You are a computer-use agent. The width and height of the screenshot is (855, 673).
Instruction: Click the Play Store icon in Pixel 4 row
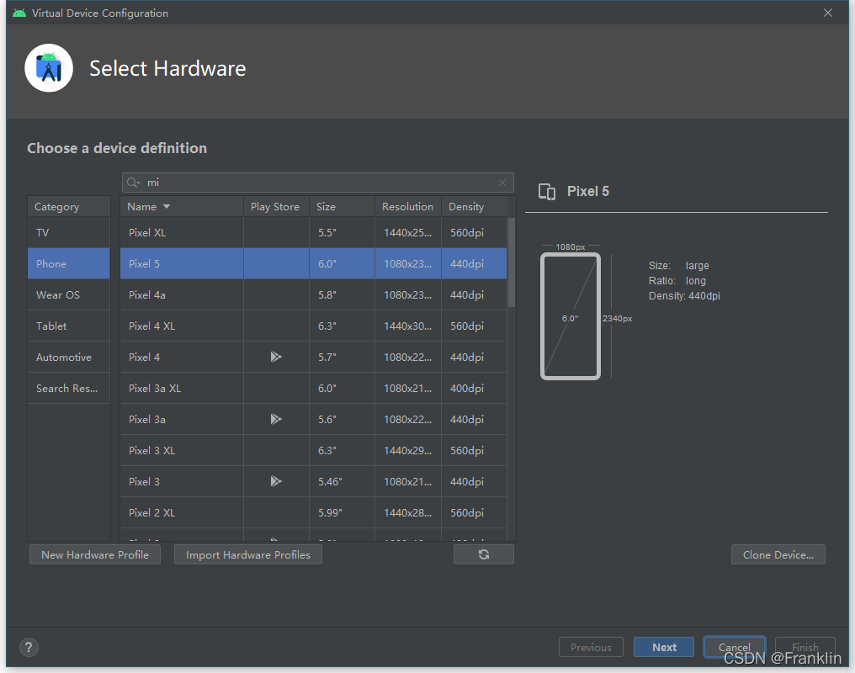click(x=276, y=357)
